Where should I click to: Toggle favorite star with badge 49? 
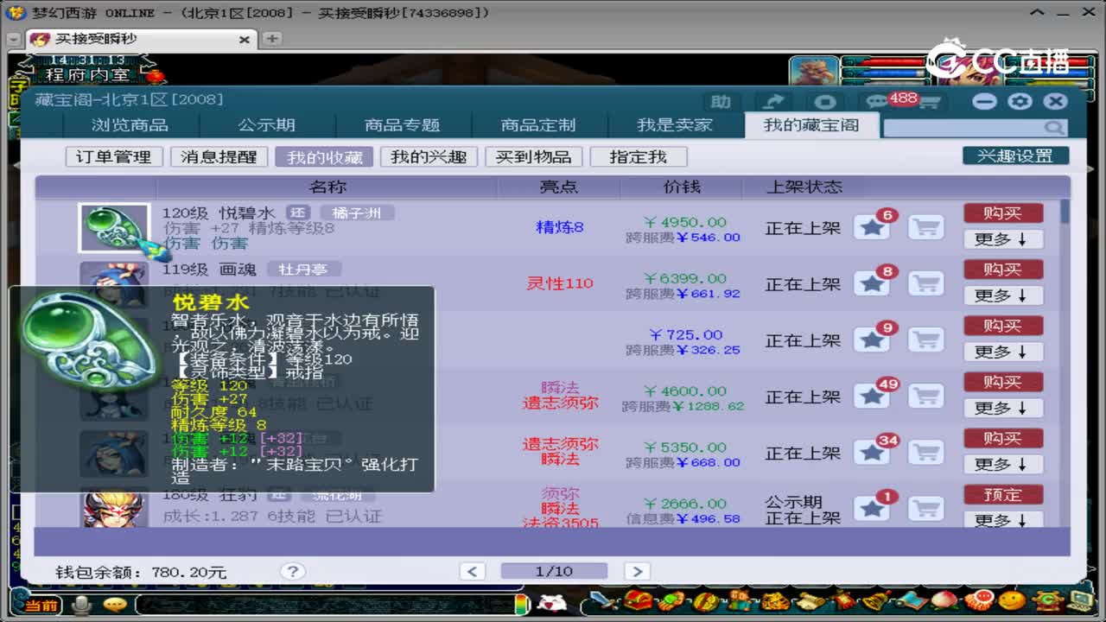click(x=873, y=397)
